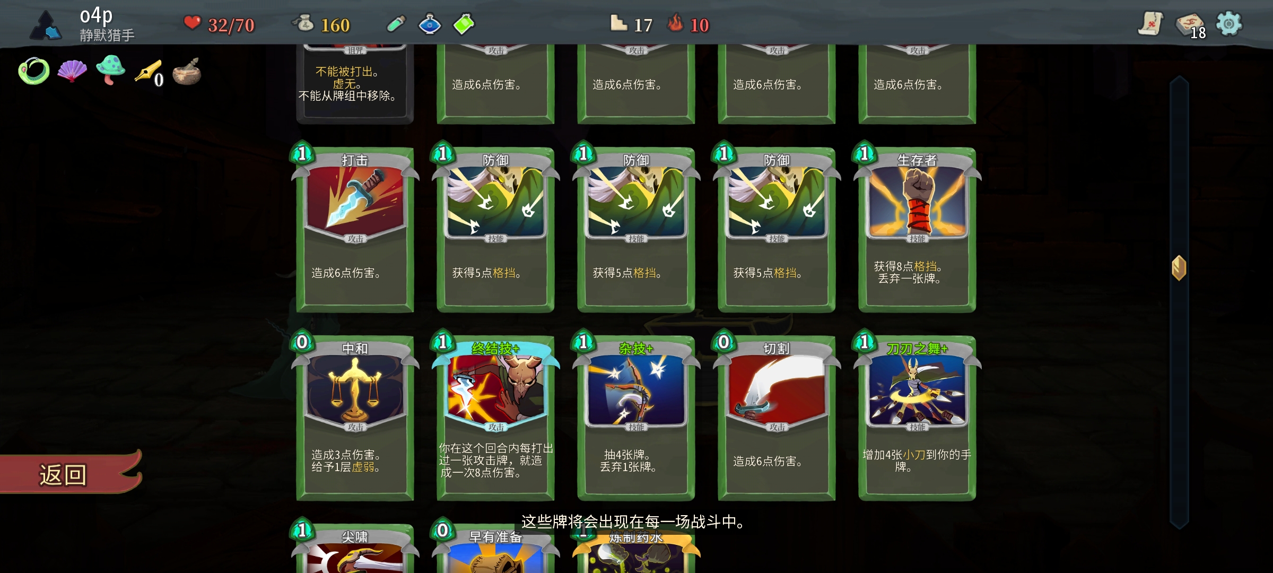Select the 生存者 card

click(x=917, y=229)
